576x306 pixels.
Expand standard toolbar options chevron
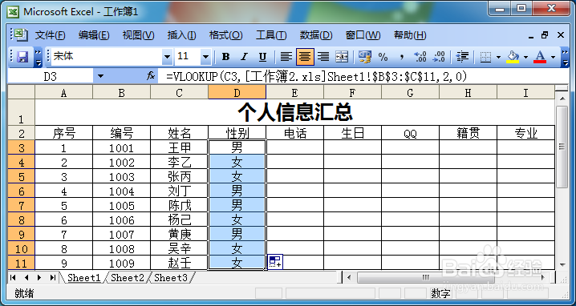[x=39, y=57]
